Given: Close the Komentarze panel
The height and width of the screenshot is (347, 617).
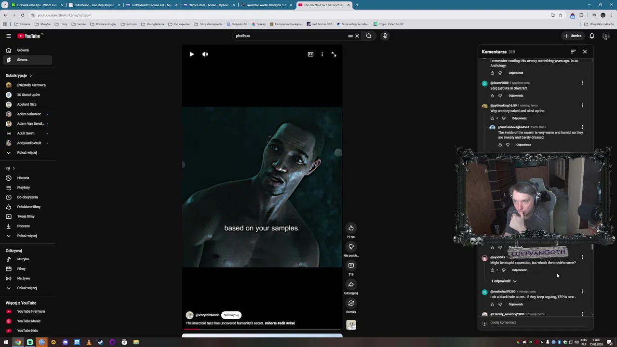Looking at the screenshot, I should [585, 52].
